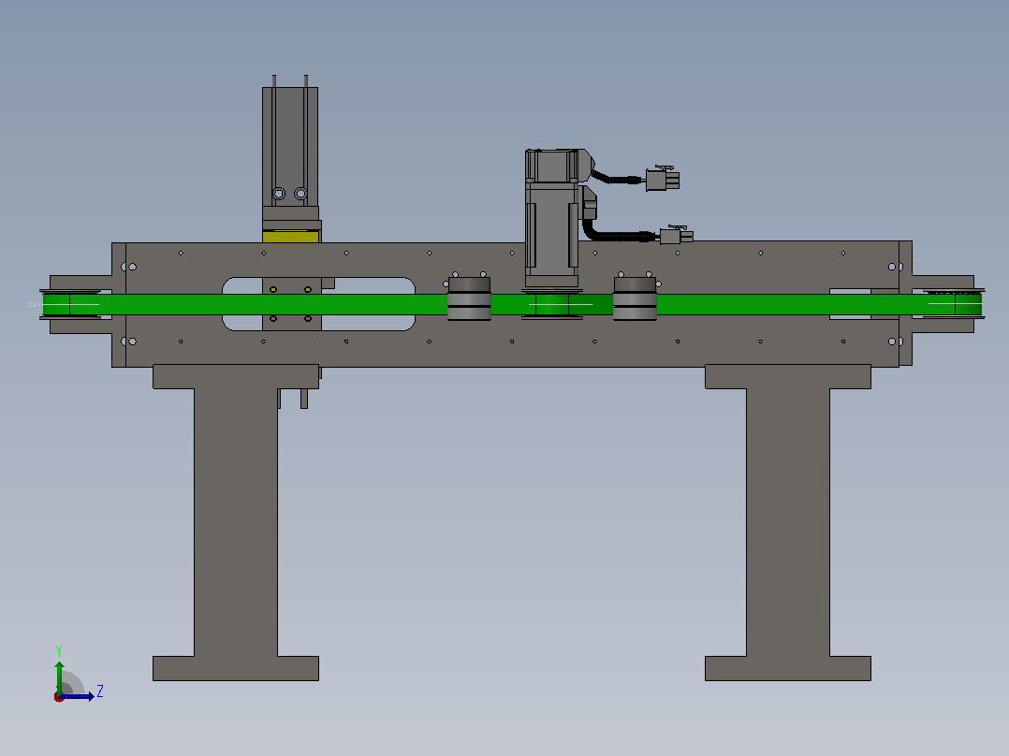Select the right end pulley of the belt
The width and height of the screenshot is (1009, 756).
[x=955, y=304]
